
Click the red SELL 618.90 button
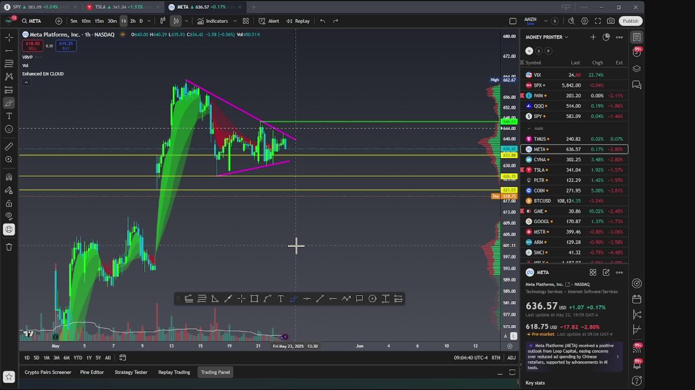pyautogui.click(x=33, y=46)
